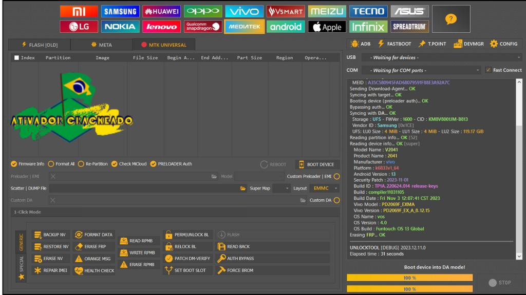
Task: Choose the LG brand tile
Action: pos(79,27)
